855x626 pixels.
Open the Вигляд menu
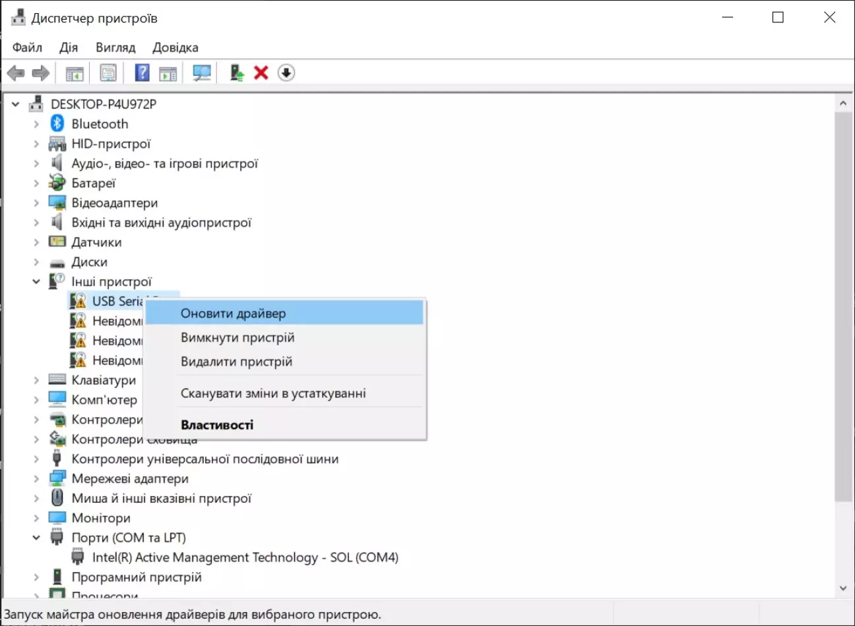(x=115, y=47)
